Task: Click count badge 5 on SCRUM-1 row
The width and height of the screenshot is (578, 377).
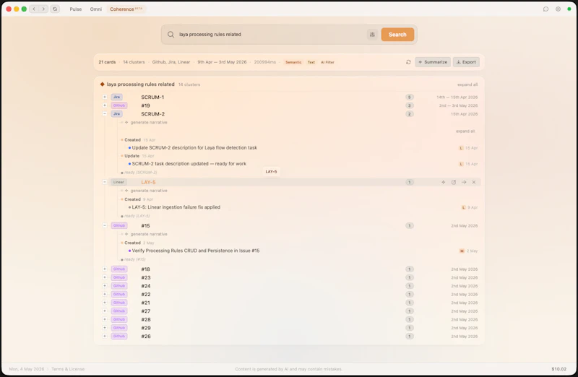Action: (x=409, y=97)
